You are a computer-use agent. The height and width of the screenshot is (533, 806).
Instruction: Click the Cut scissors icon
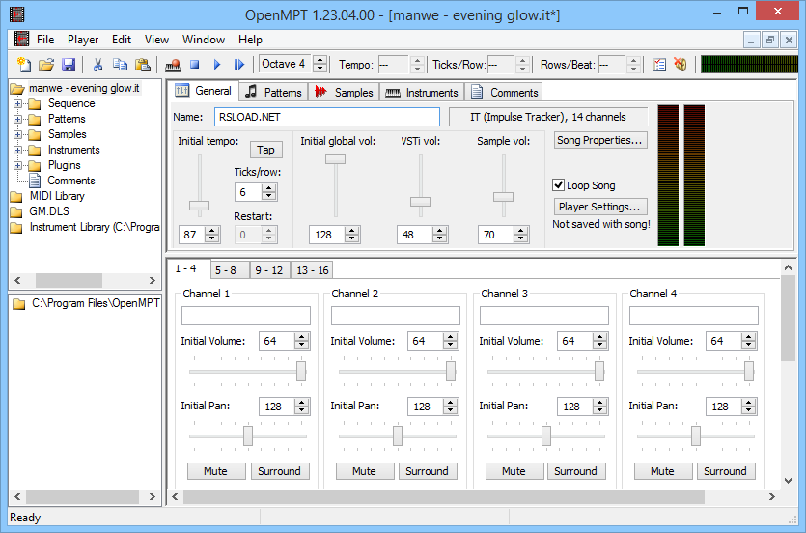pyautogui.click(x=97, y=65)
